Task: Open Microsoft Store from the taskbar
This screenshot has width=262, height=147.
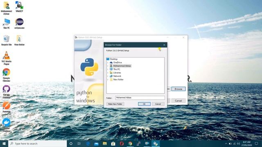Action: click(113, 143)
